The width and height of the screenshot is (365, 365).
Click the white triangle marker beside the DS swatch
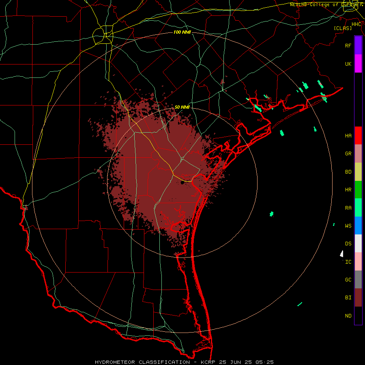click(342, 254)
